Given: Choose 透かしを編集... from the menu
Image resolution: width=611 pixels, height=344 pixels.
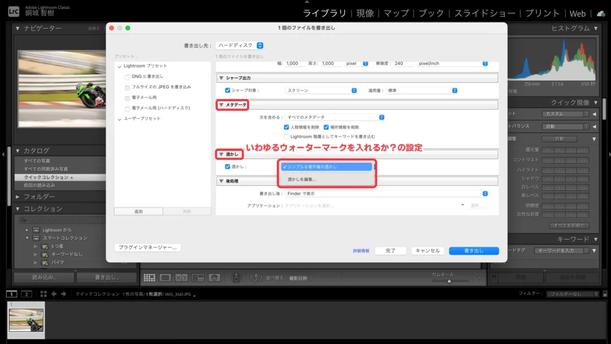Looking at the screenshot, I should pos(302,179).
